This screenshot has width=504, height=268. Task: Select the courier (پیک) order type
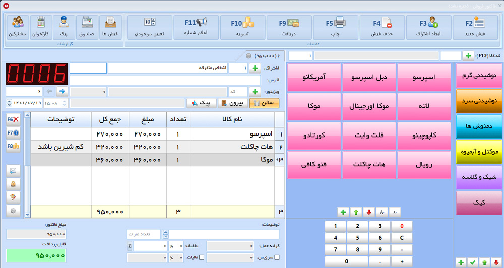(201, 103)
